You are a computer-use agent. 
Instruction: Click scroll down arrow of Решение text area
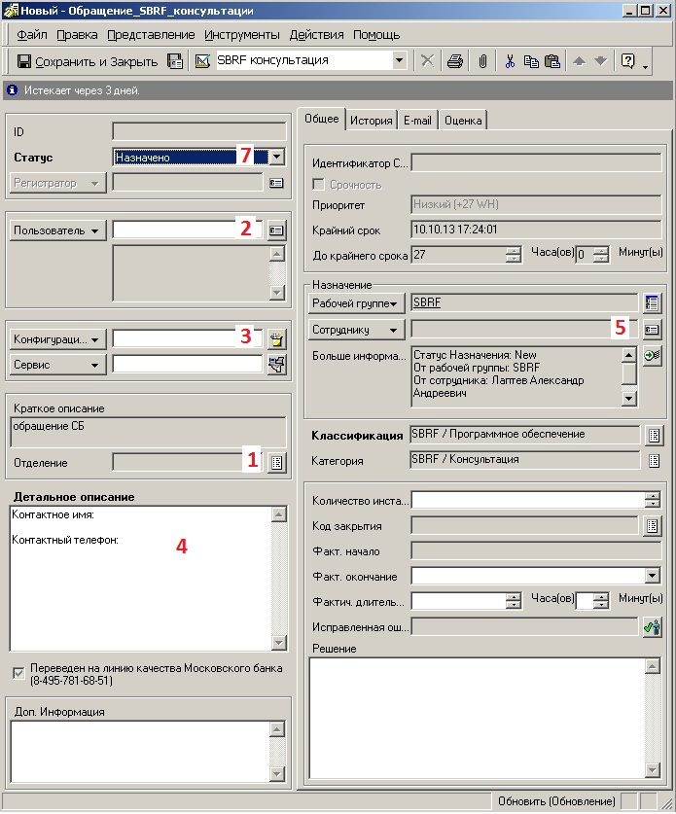point(652,769)
